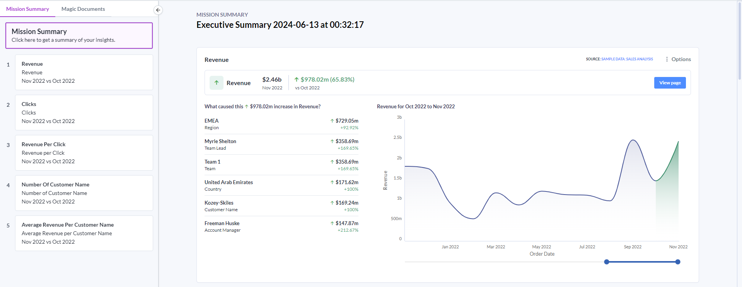Open the Mission Summary card
The height and width of the screenshot is (287, 742).
point(79,36)
